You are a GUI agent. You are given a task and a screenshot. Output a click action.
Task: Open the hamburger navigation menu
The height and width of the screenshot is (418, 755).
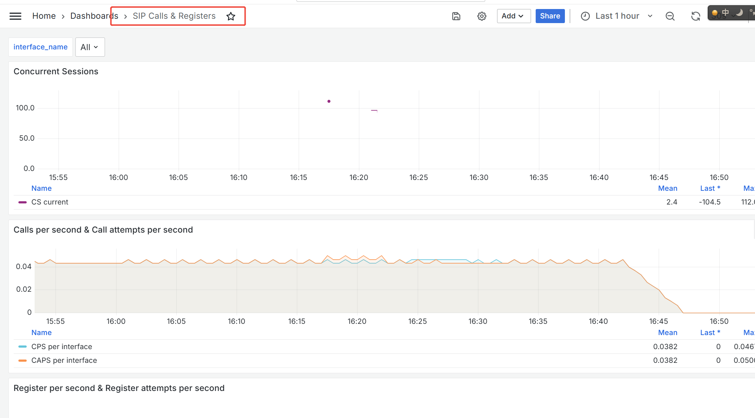(15, 16)
